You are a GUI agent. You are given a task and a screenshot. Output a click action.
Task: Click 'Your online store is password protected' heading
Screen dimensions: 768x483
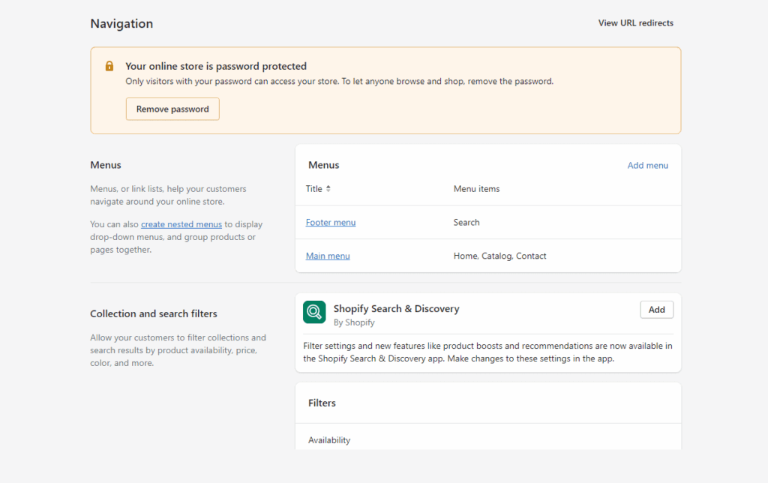216,66
